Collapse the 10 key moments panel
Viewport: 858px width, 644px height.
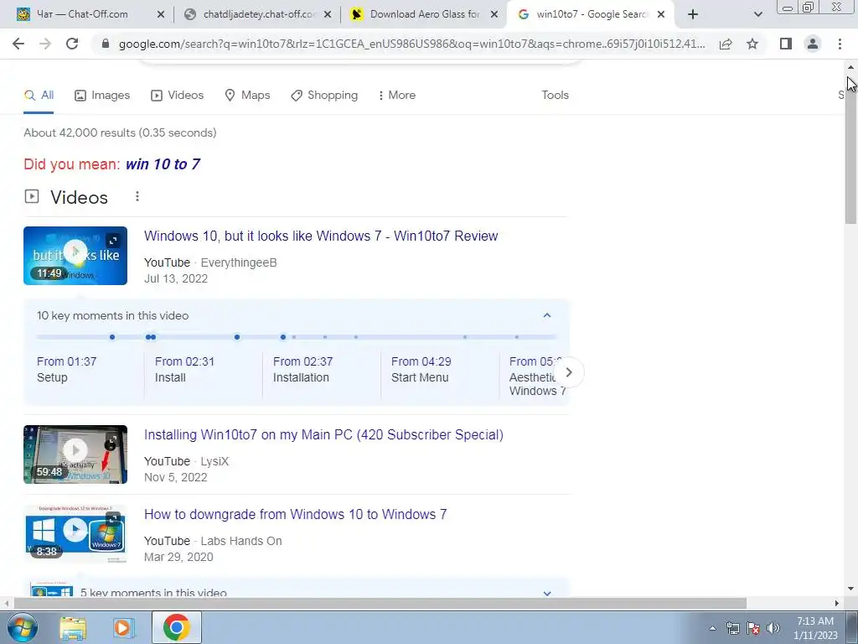click(x=546, y=315)
